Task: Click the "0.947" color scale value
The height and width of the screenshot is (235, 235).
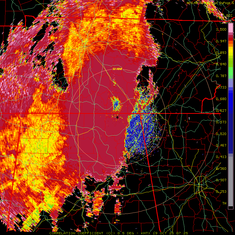Action: tap(221, 41)
